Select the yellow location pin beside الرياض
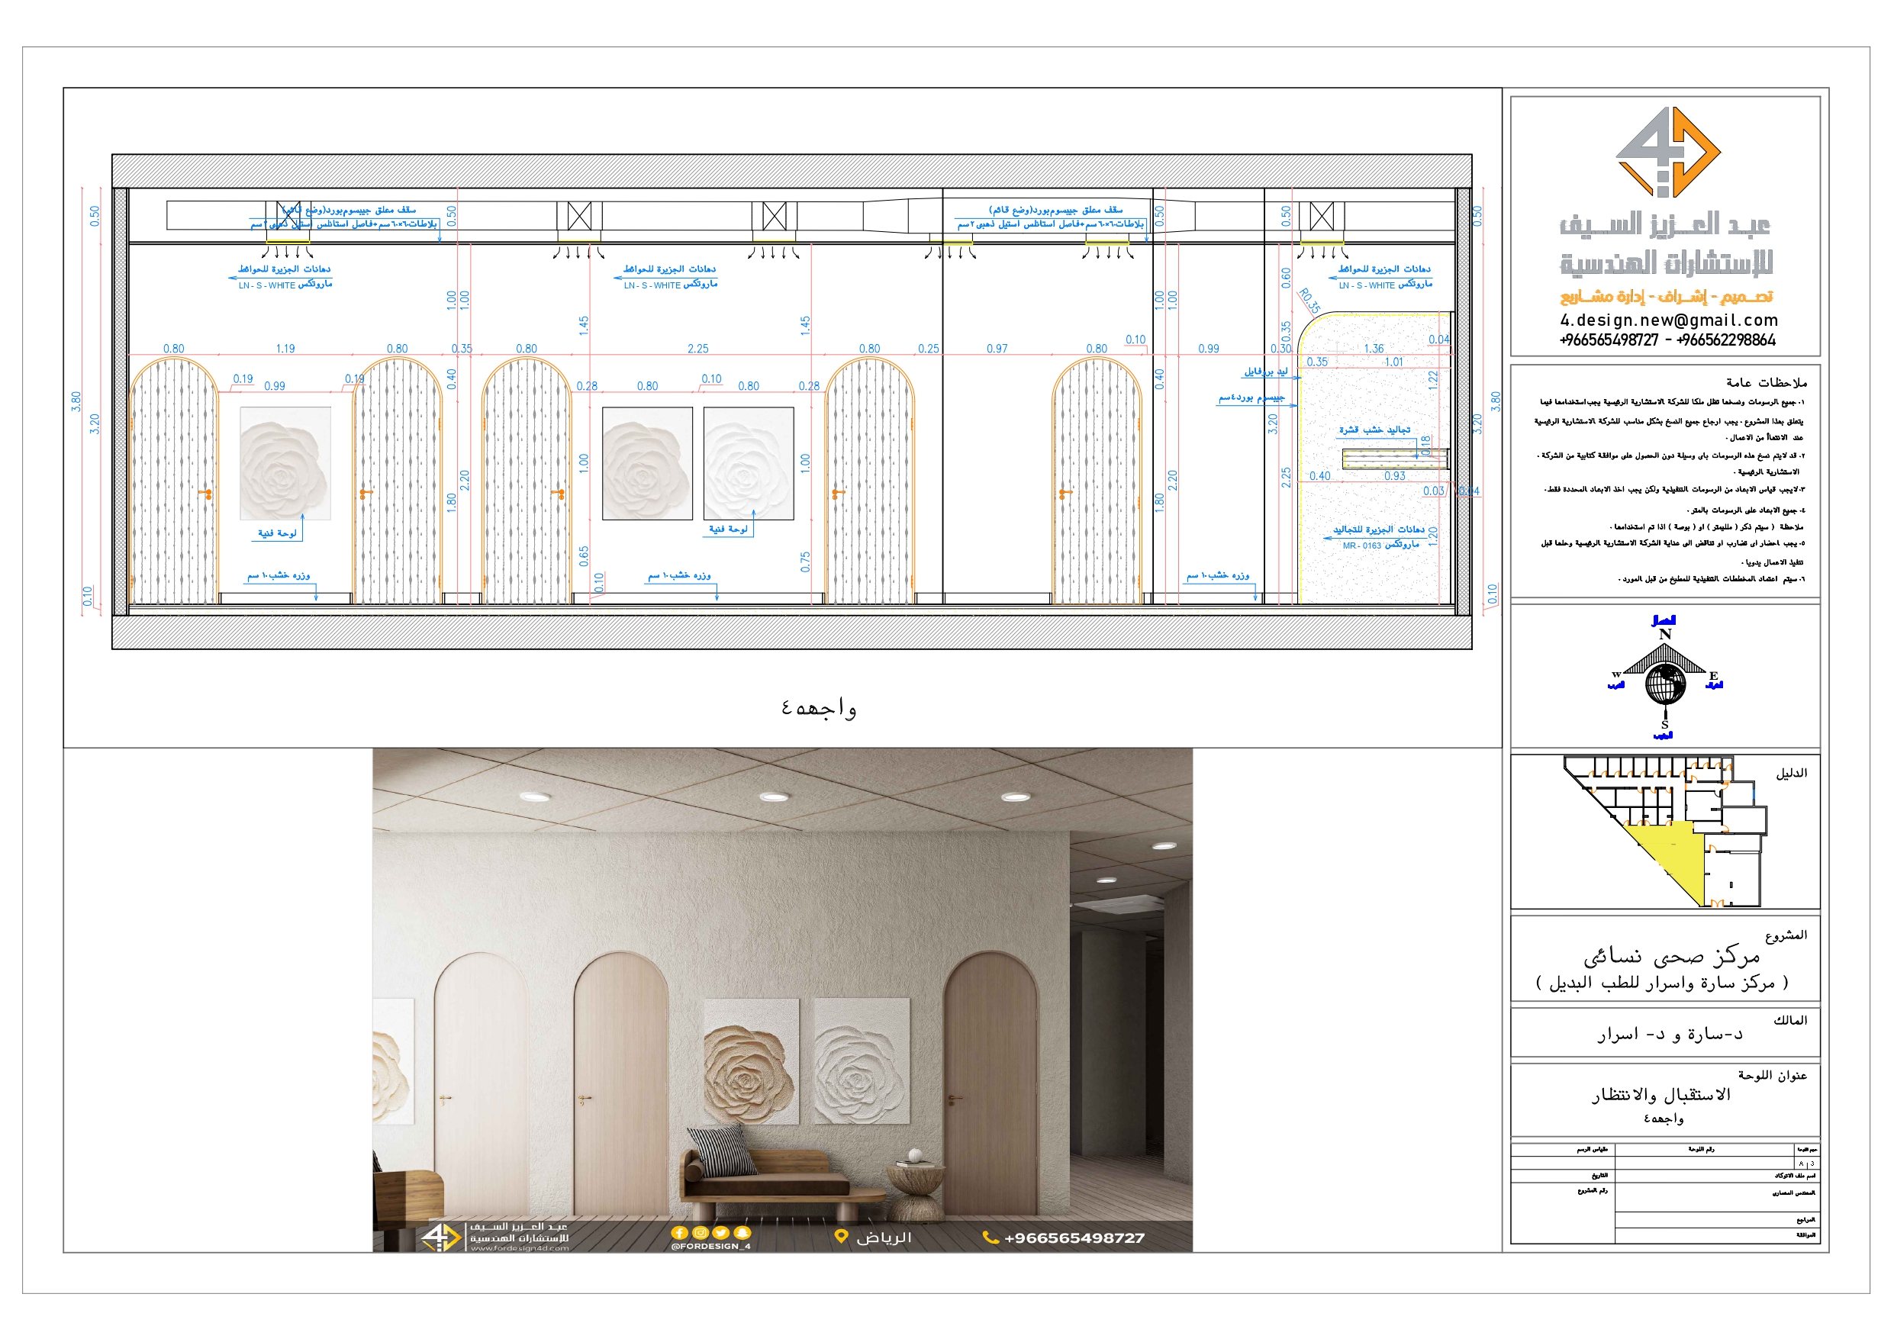 [842, 1236]
